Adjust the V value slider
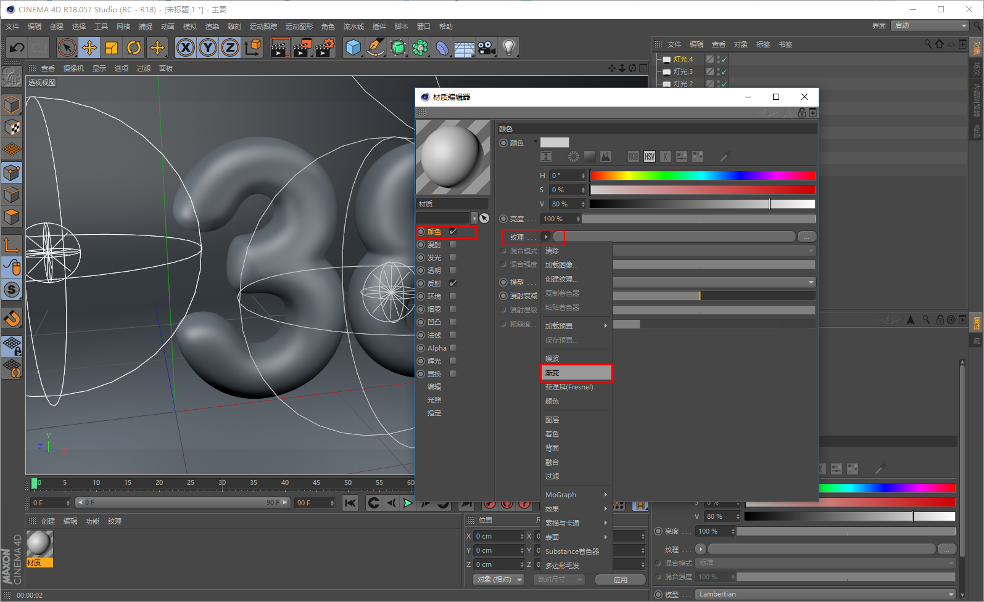 point(702,204)
